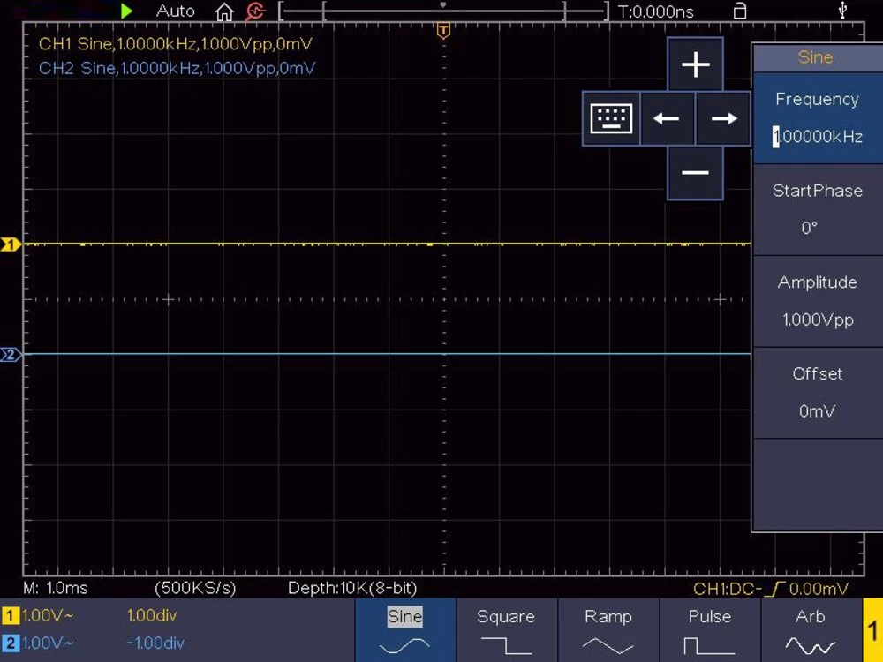Open the StartPhase 0° setting
This screenshot has height=662, width=883.
817,209
